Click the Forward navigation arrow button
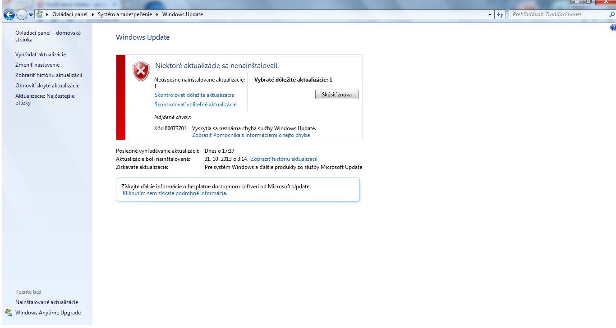The width and height of the screenshot is (616, 328). (22, 14)
